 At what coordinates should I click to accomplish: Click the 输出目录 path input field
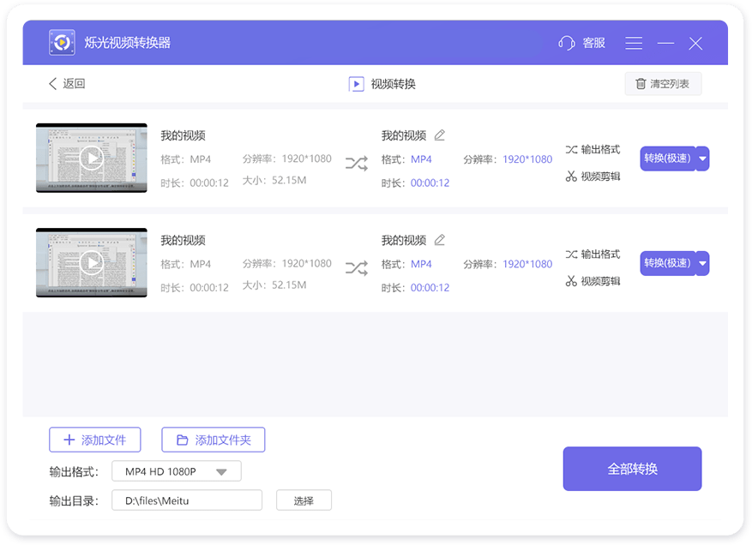[x=186, y=500]
